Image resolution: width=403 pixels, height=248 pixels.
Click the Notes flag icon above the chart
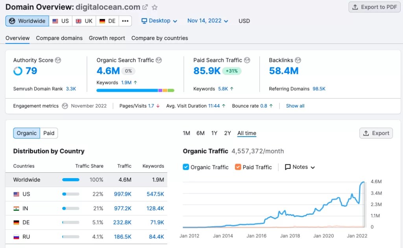[x=287, y=167]
